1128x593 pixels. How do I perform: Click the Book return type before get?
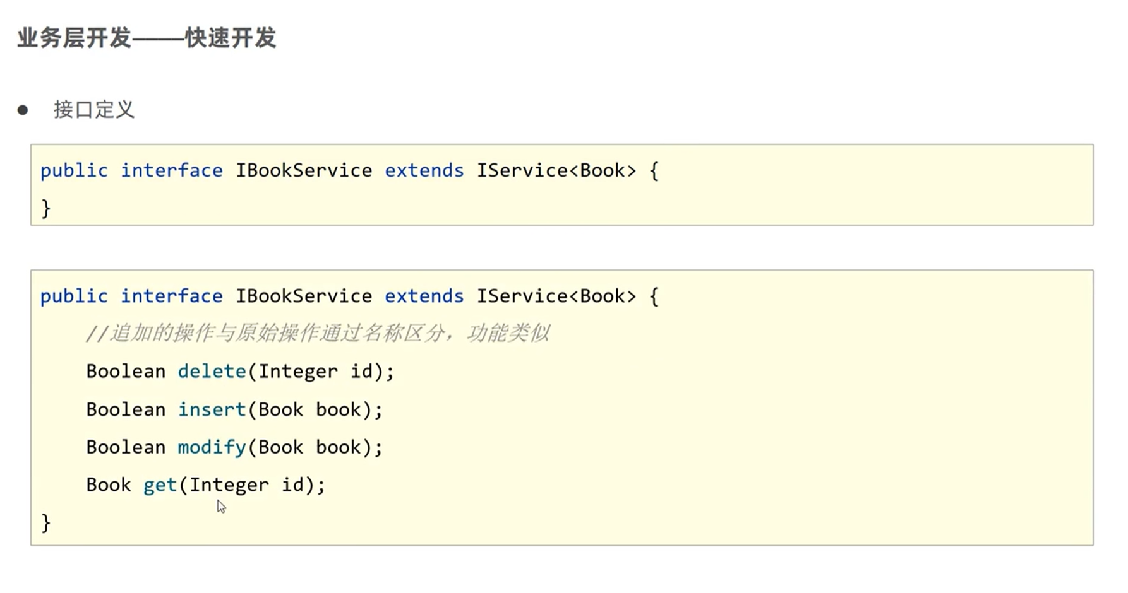(x=109, y=485)
